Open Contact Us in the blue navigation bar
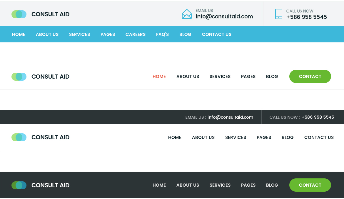This screenshot has width=344, height=199. 216,34
